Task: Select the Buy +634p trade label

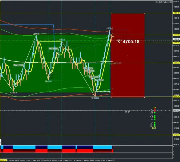Action: pos(99,80)
